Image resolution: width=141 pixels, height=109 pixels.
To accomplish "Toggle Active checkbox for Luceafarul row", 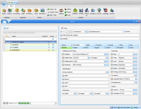I will (x=53, y=45).
